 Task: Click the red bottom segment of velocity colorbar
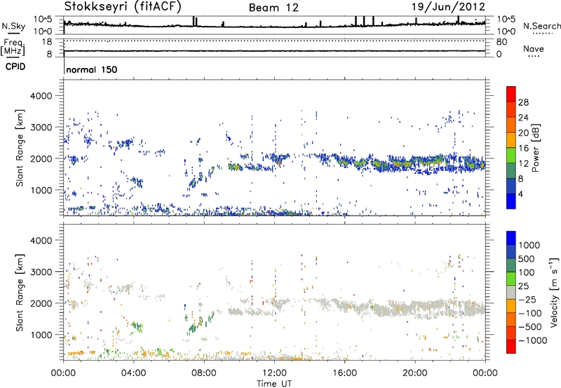(x=511, y=347)
